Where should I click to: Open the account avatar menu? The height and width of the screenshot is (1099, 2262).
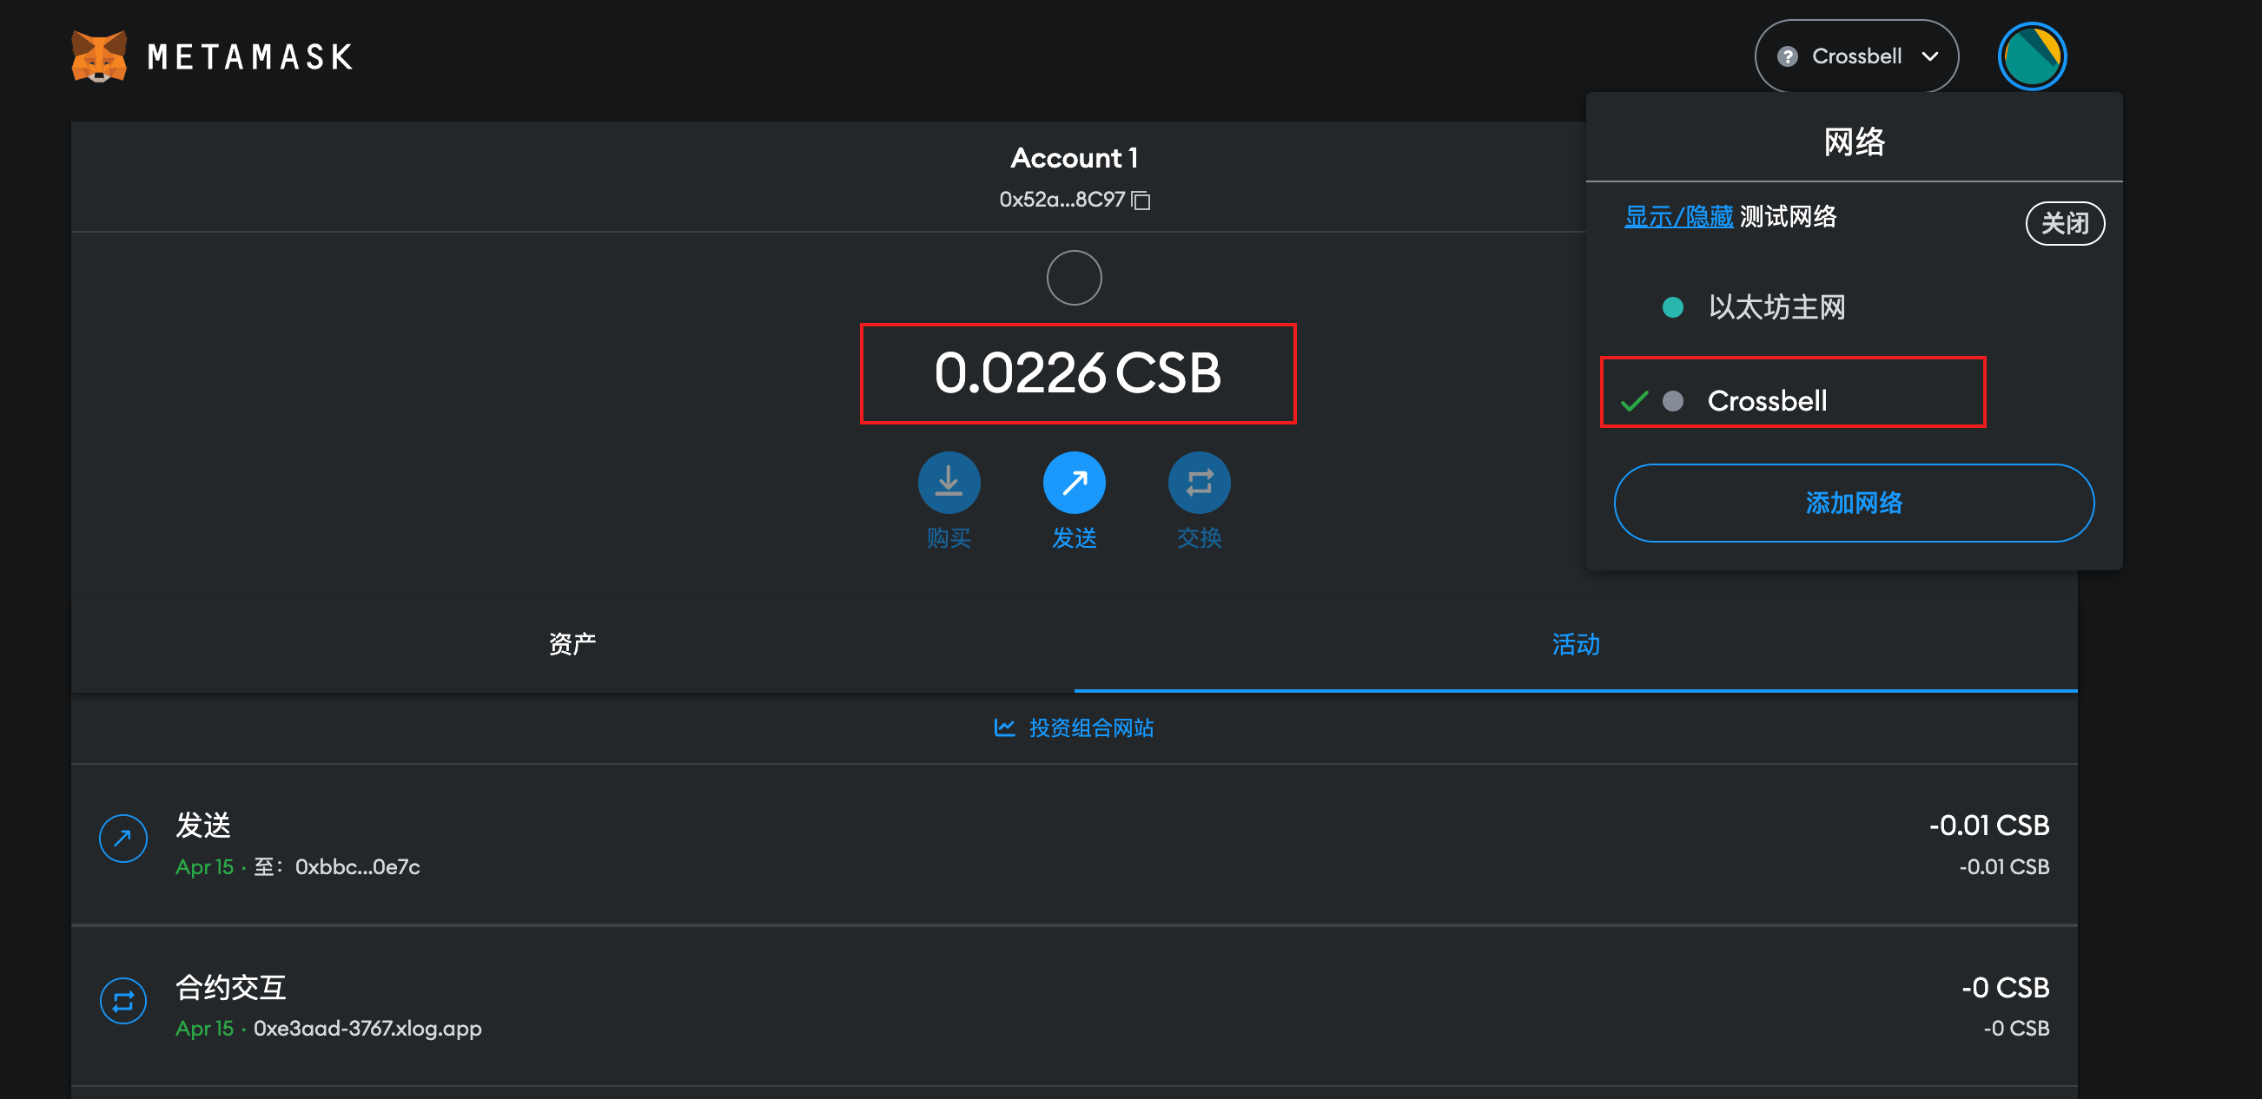click(x=2031, y=56)
